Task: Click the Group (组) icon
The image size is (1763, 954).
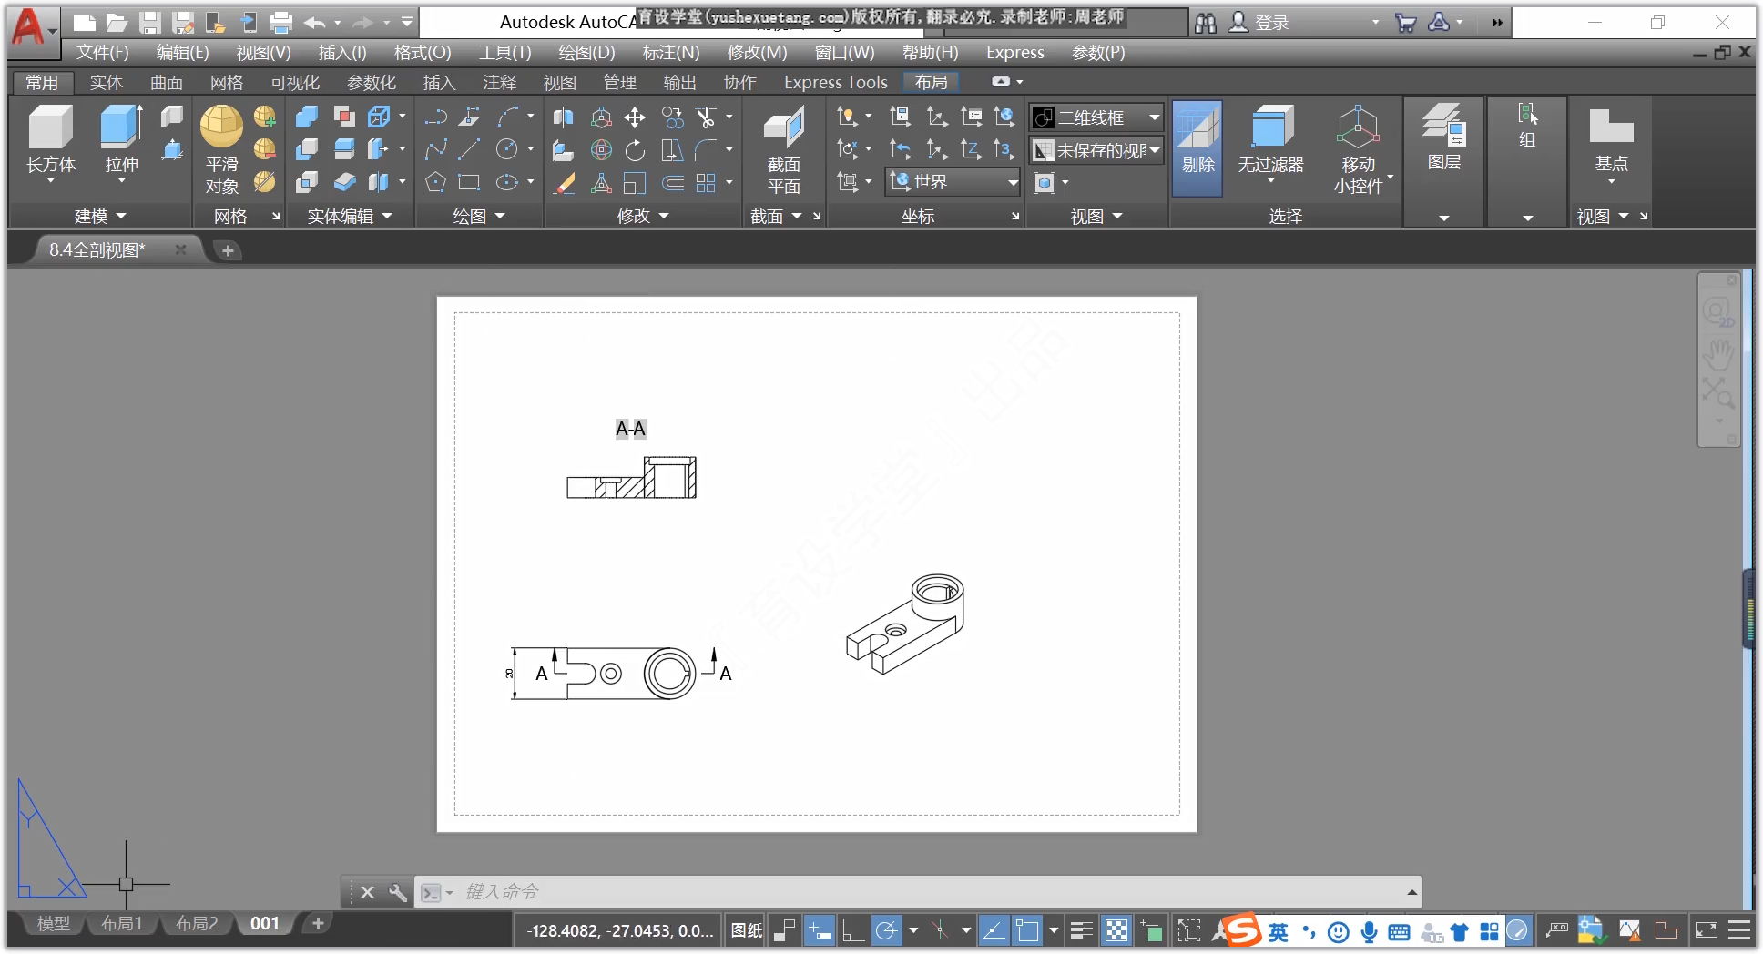Action: (1527, 115)
